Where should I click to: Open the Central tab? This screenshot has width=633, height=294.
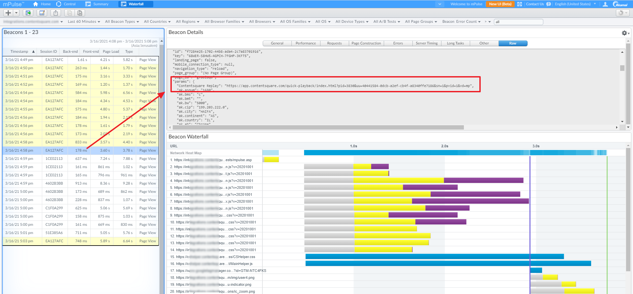66,4
